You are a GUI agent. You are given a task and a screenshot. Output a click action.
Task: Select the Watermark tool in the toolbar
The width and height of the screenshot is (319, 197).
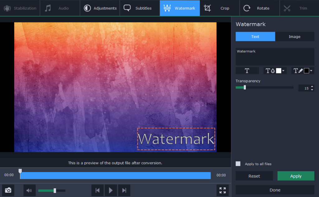click(179, 8)
